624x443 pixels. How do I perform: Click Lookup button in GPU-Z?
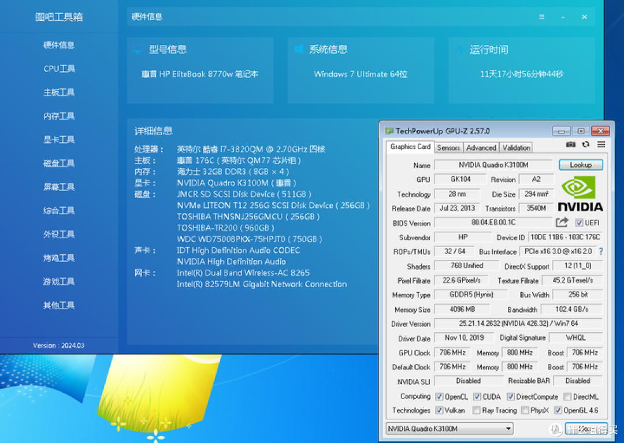(x=581, y=165)
